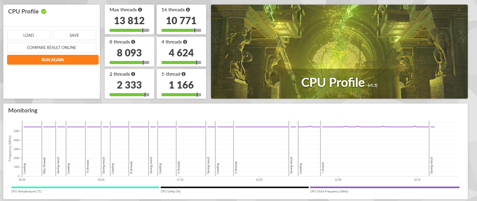Click the 2 threads score 2 333
Screen dimensions: 477x201
click(x=129, y=85)
